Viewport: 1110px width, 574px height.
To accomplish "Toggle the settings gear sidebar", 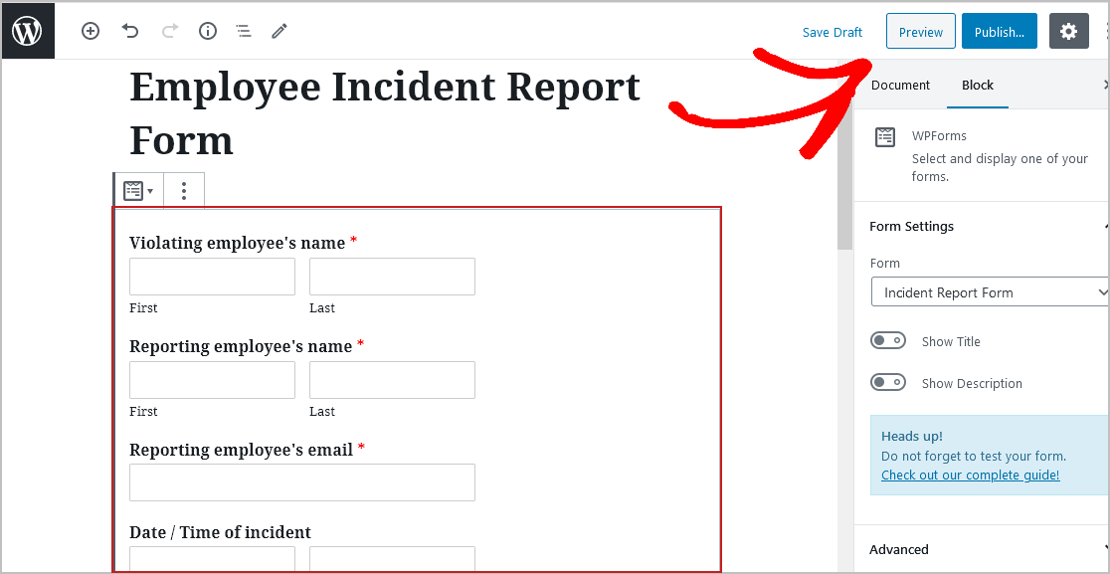I will [1068, 31].
